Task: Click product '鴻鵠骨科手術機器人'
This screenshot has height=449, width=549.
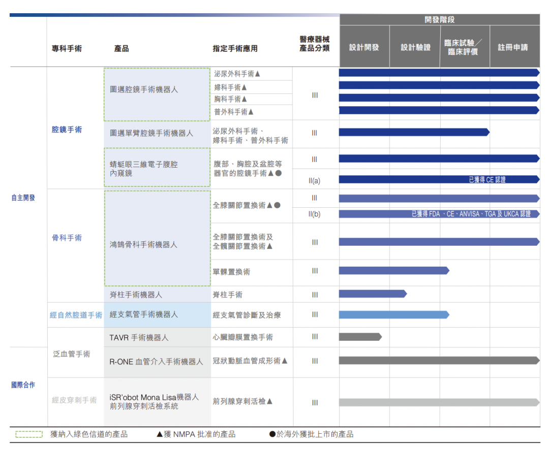Action: pos(143,245)
